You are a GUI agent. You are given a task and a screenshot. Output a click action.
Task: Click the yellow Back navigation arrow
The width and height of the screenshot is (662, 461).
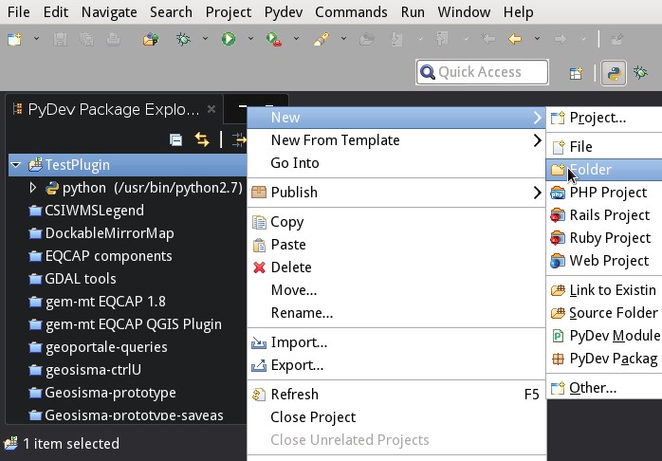click(515, 39)
